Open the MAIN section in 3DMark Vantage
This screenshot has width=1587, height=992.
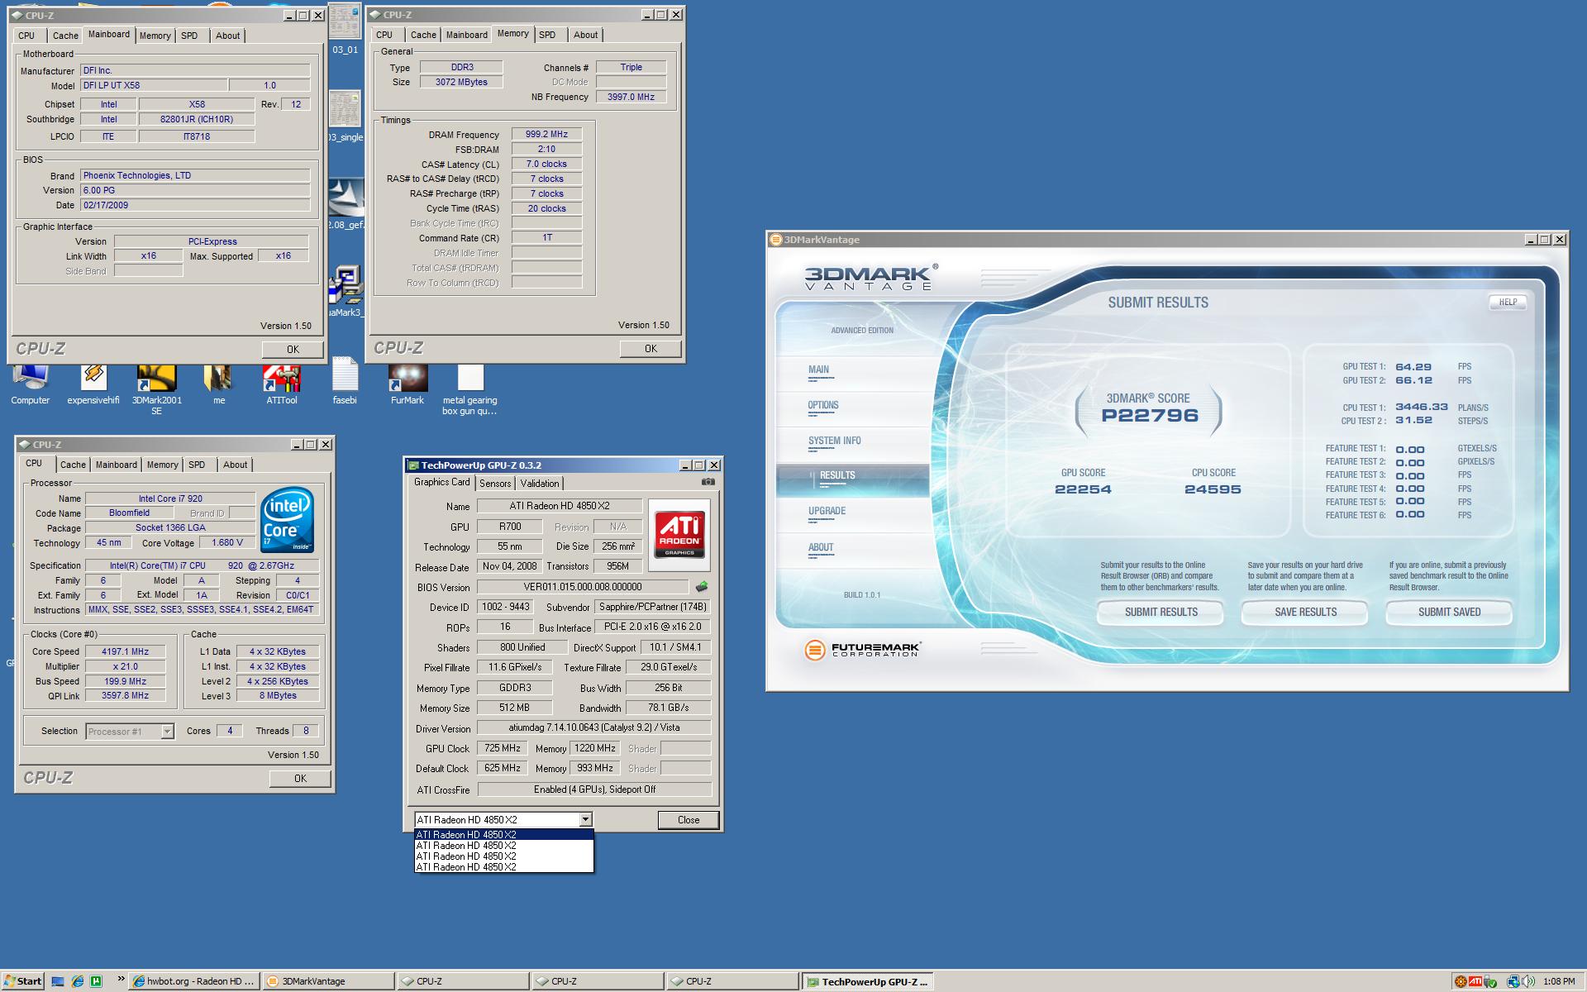(x=818, y=370)
